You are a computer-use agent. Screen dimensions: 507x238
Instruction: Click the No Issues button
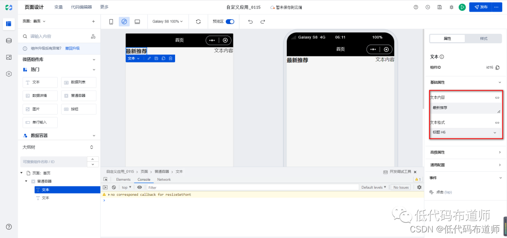click(400, 187)
